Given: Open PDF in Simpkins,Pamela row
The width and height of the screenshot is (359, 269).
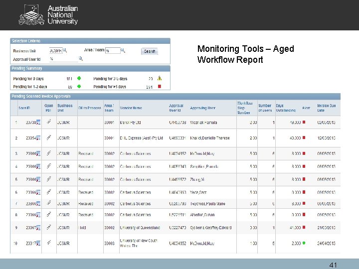Looking at the screenshot, I should coord(49,165).
